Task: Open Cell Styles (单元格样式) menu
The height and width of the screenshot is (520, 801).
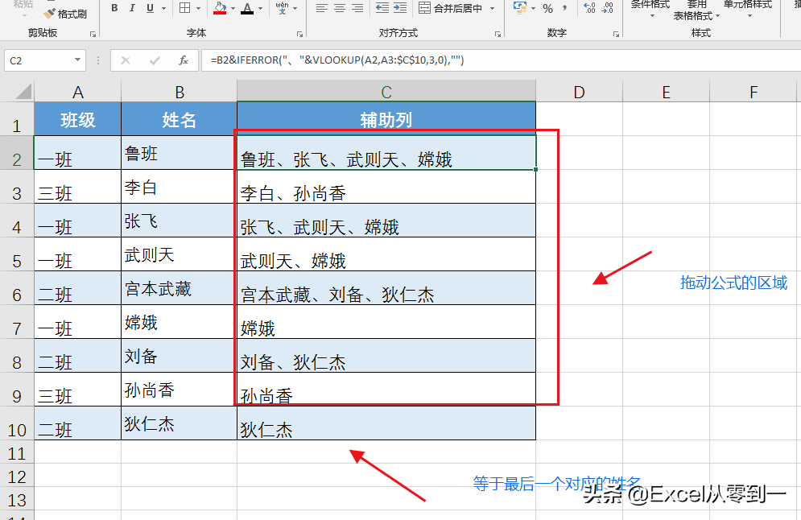Action: 748,9
